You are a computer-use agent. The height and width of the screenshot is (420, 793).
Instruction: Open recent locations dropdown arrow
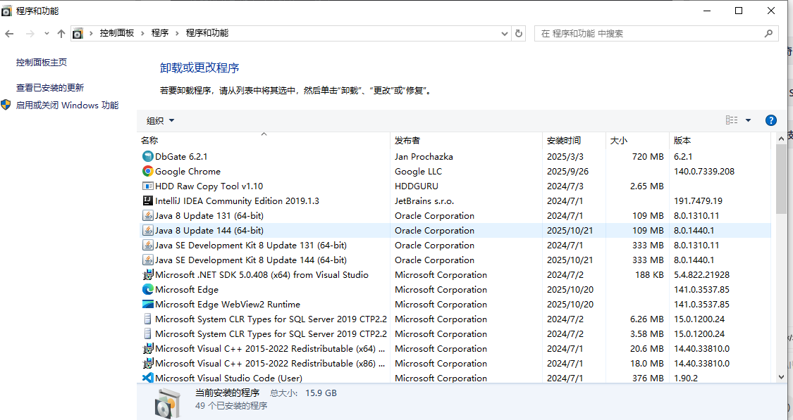[47, 33]
